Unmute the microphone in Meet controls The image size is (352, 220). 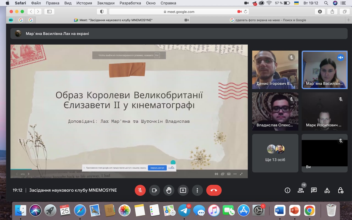[x=140, y=190]
